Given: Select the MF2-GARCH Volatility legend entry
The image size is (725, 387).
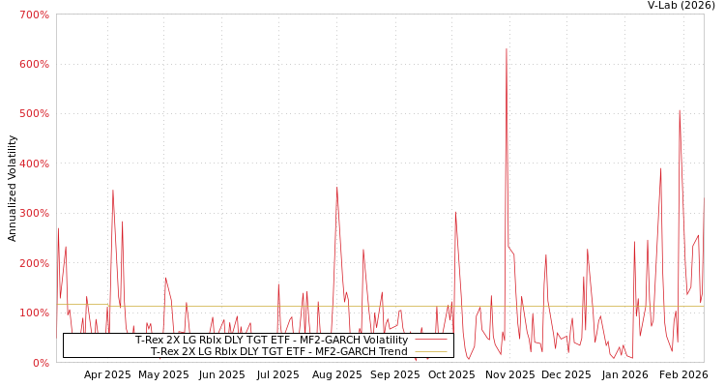Looking at the screenshot, I should 272,340.
